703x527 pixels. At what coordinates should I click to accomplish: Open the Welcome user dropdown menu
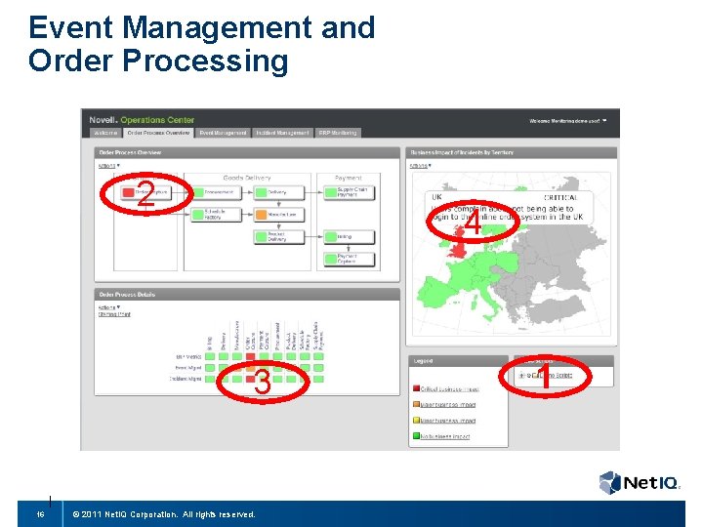tap(567, 121)
